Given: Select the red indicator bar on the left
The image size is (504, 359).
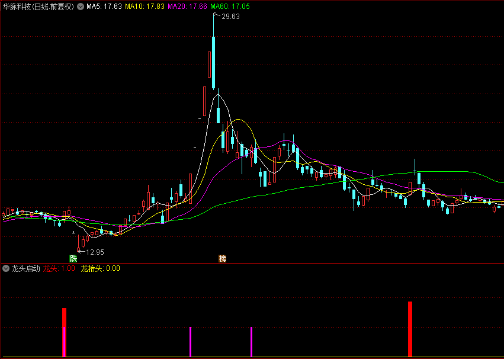Looking at the screenshot, I should pyautogui.click(x=65, y=332).
